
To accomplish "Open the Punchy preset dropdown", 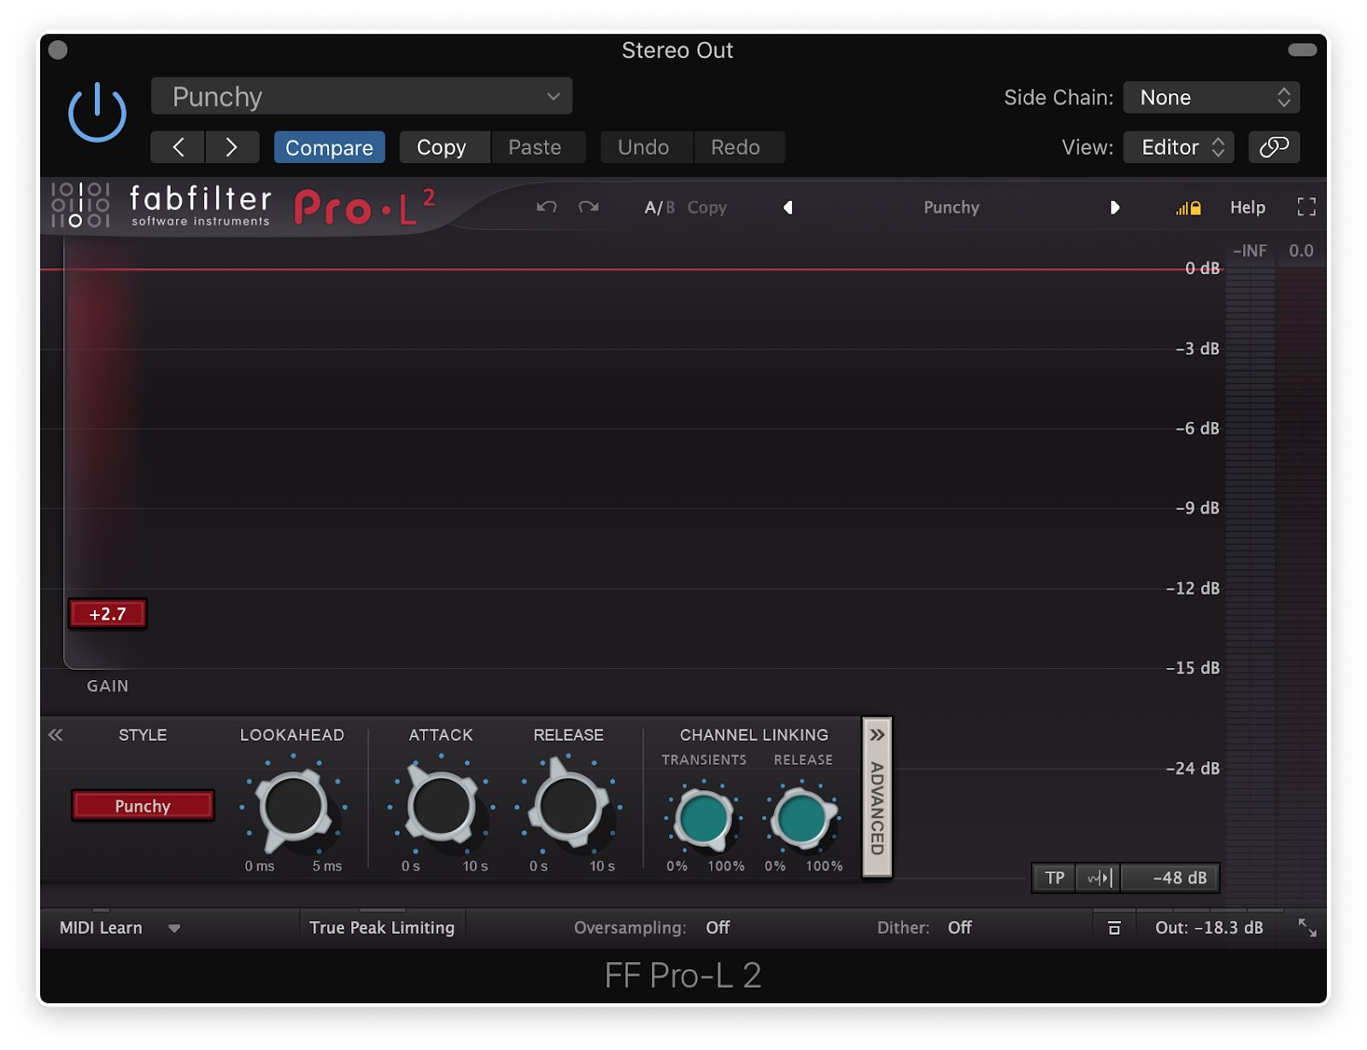I will click(361, 97).
